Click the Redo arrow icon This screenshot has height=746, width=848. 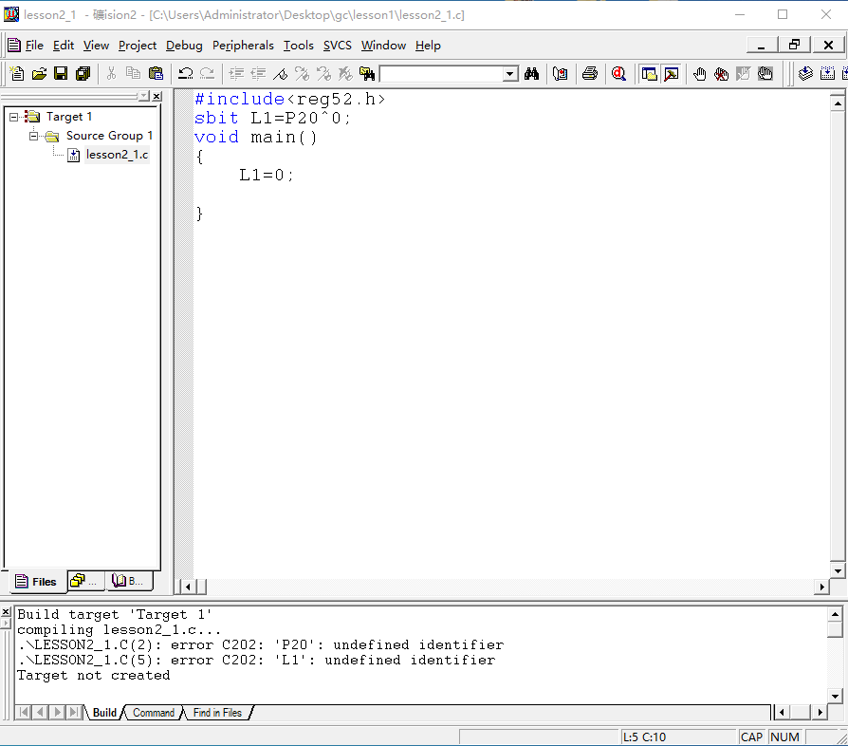pos(207,74)
